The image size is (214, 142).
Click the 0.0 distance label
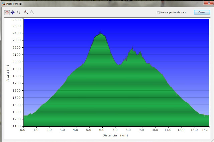coord(23,130)
